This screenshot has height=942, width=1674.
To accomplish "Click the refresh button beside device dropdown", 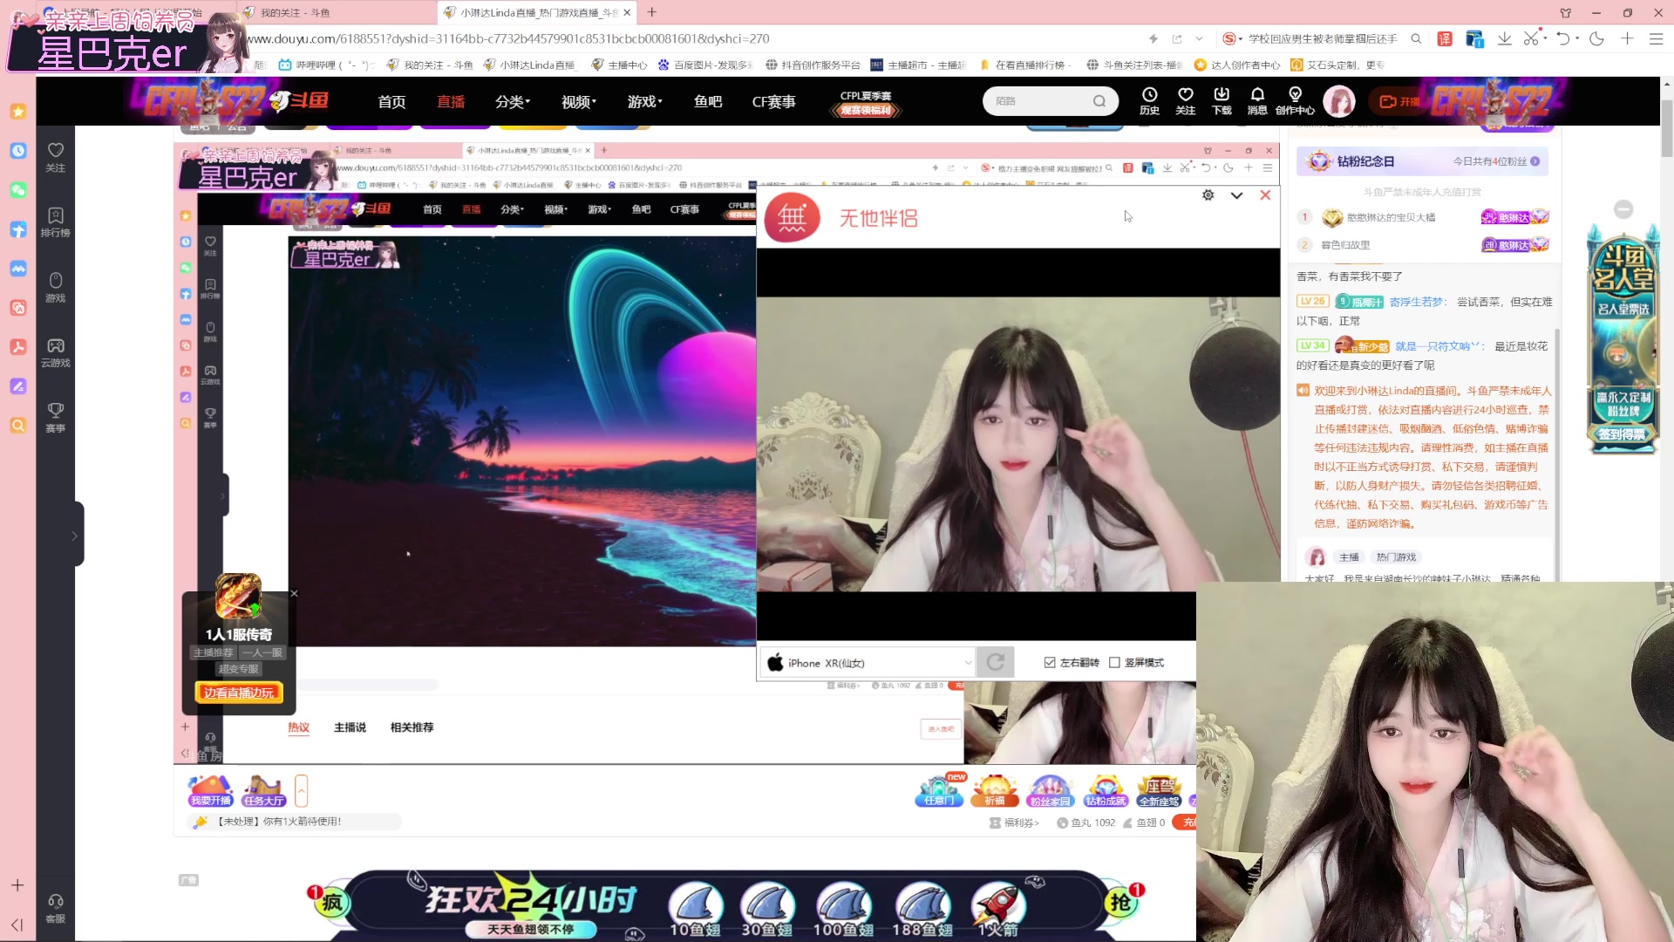I will pos(995,663).
